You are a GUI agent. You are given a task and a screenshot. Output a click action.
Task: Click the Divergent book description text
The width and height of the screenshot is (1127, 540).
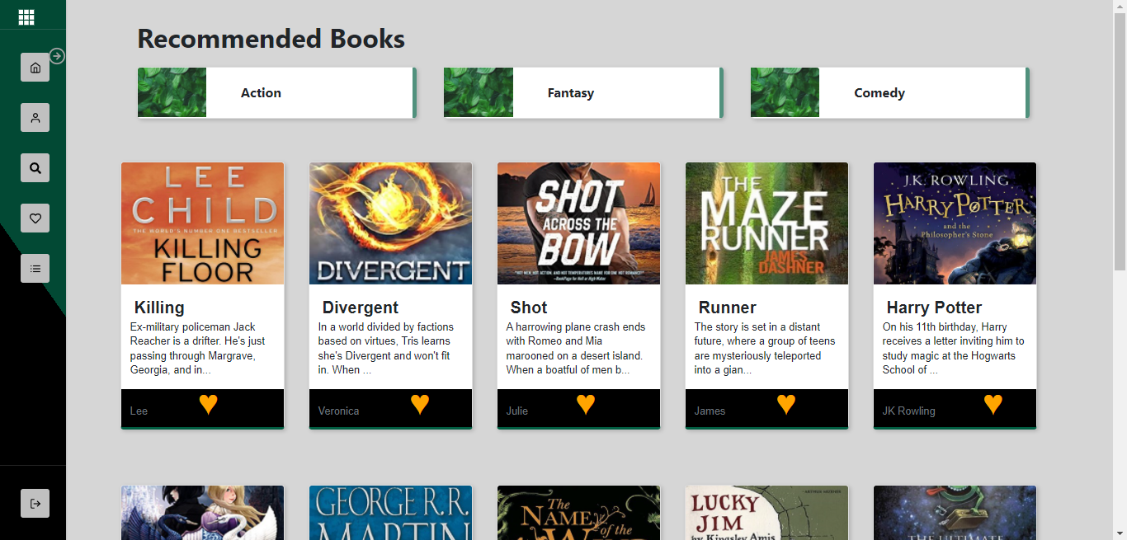386,349
